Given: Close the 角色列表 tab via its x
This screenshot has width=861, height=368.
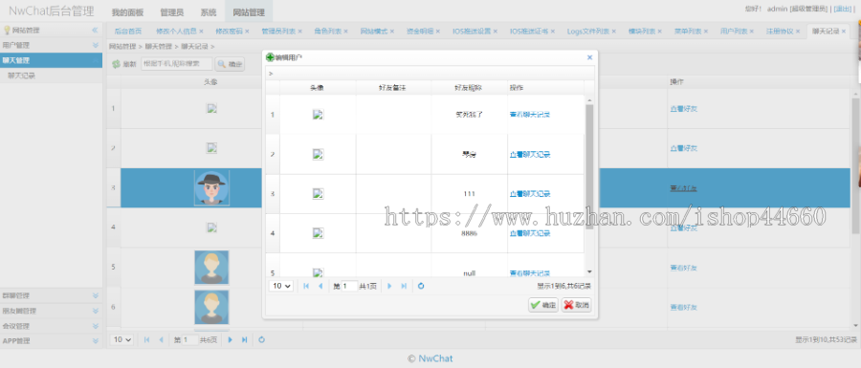Looking at the screenshot, I should click(346, 32).
